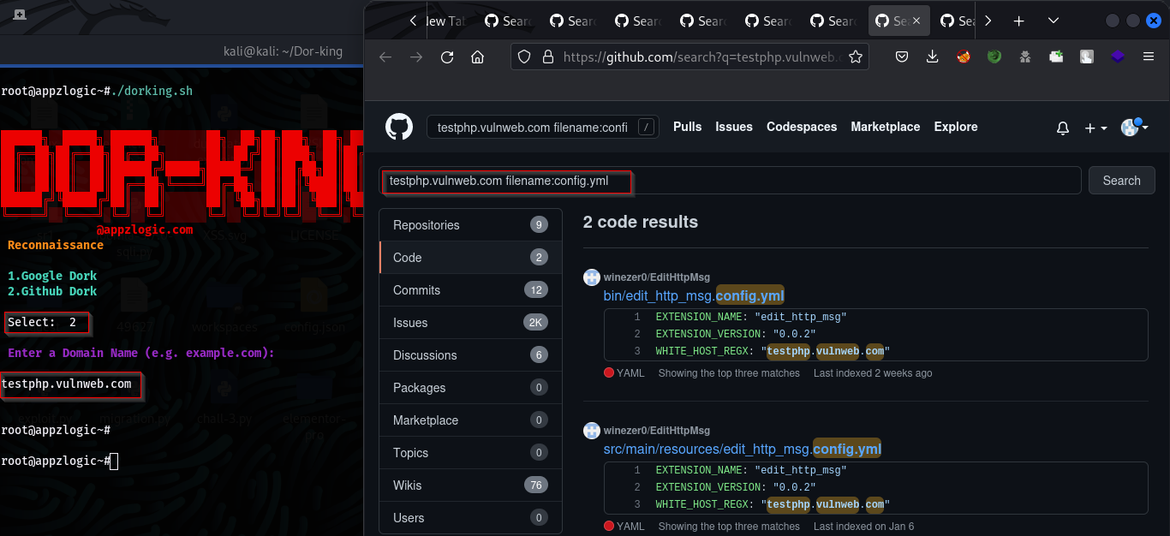
Task: Select Marketplace filter in search sidebar
Action: (x=470, y=420)
